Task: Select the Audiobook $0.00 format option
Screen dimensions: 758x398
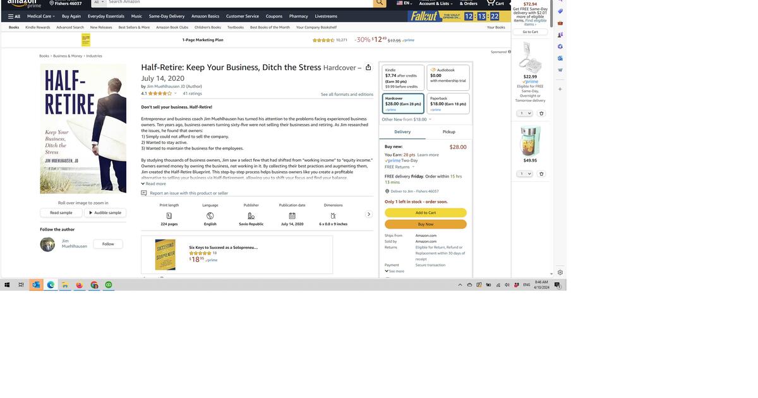Action: (x=448, y=78)
